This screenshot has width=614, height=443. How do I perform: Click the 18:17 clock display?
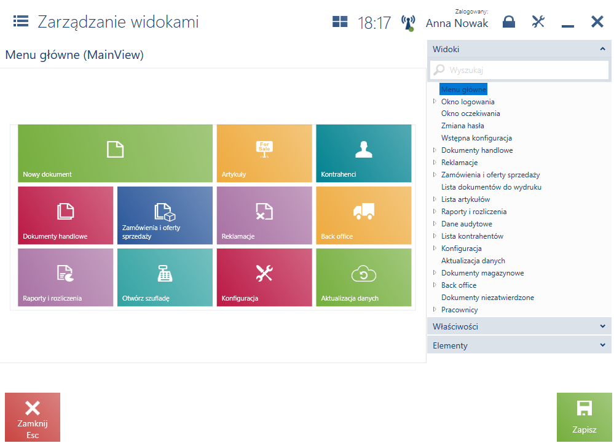(x=374, y=23)
